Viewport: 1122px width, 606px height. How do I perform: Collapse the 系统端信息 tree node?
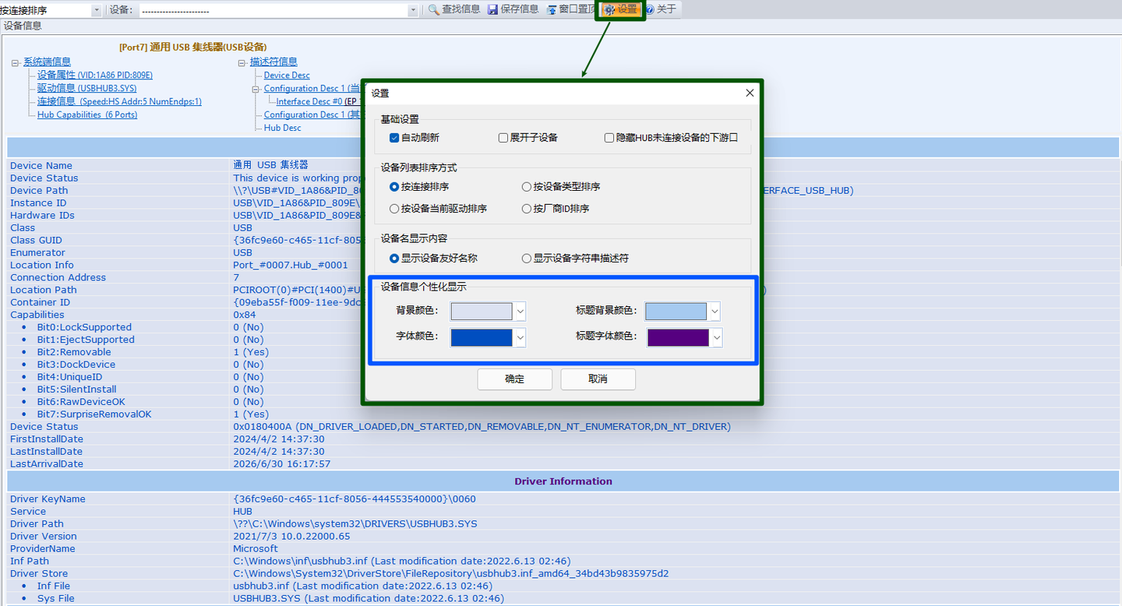[x=16, y=62]
